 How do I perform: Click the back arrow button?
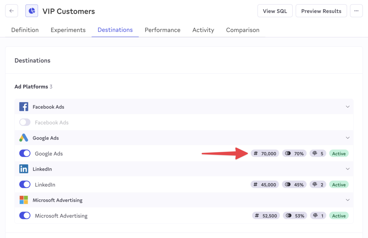11,11
